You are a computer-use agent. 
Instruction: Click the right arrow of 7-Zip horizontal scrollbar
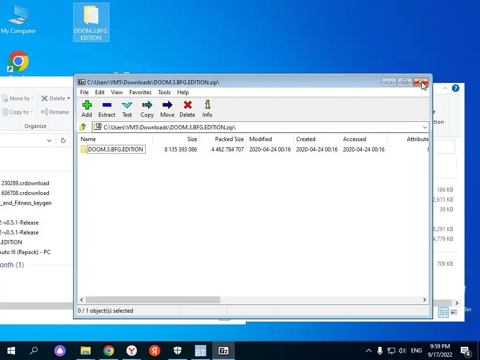pos(424,300)
